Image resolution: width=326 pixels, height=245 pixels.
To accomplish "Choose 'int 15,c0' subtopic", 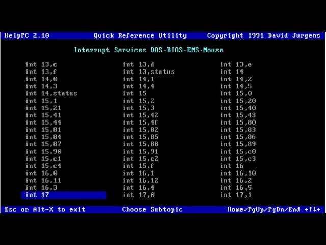I will pos(238,152).
